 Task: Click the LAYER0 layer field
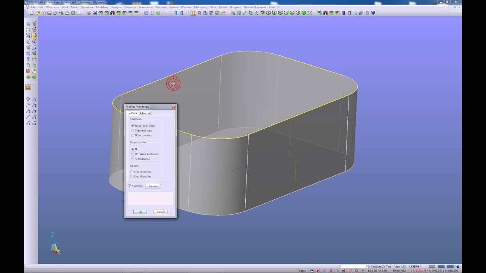[x=414, y=267]
